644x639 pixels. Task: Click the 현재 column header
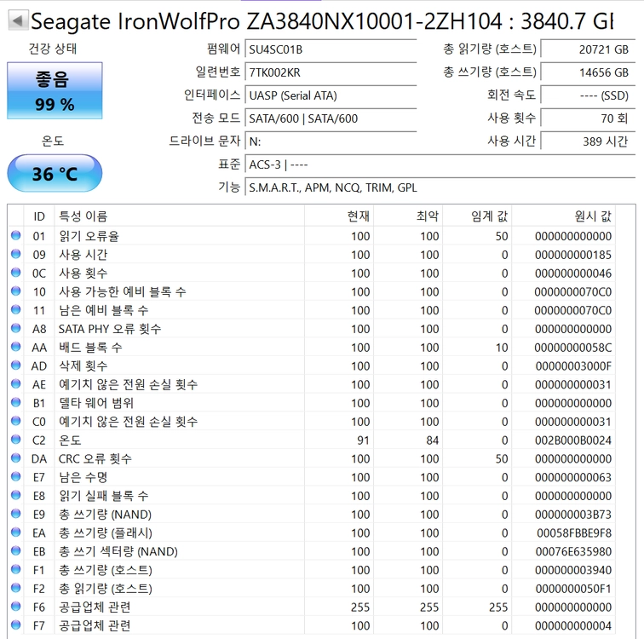point(339,216)
